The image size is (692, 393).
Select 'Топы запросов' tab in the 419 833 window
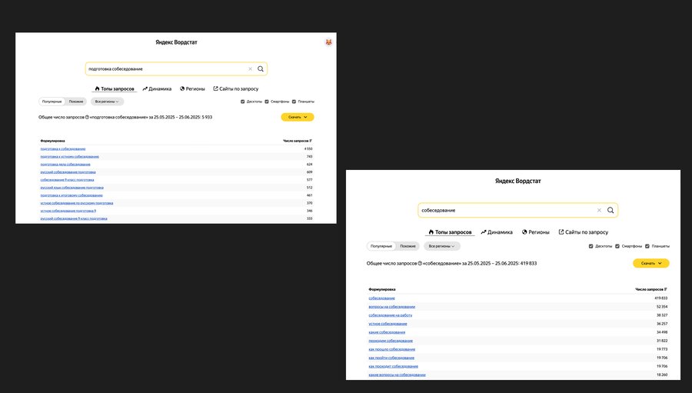pos(450,232)
